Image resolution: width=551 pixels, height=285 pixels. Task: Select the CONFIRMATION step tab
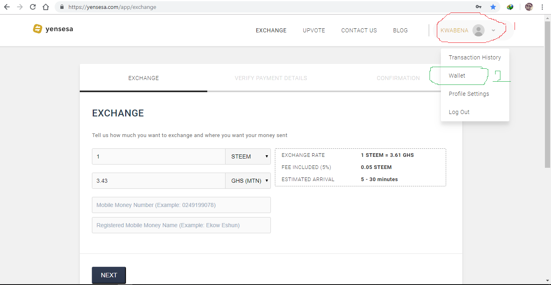(398, 78)
